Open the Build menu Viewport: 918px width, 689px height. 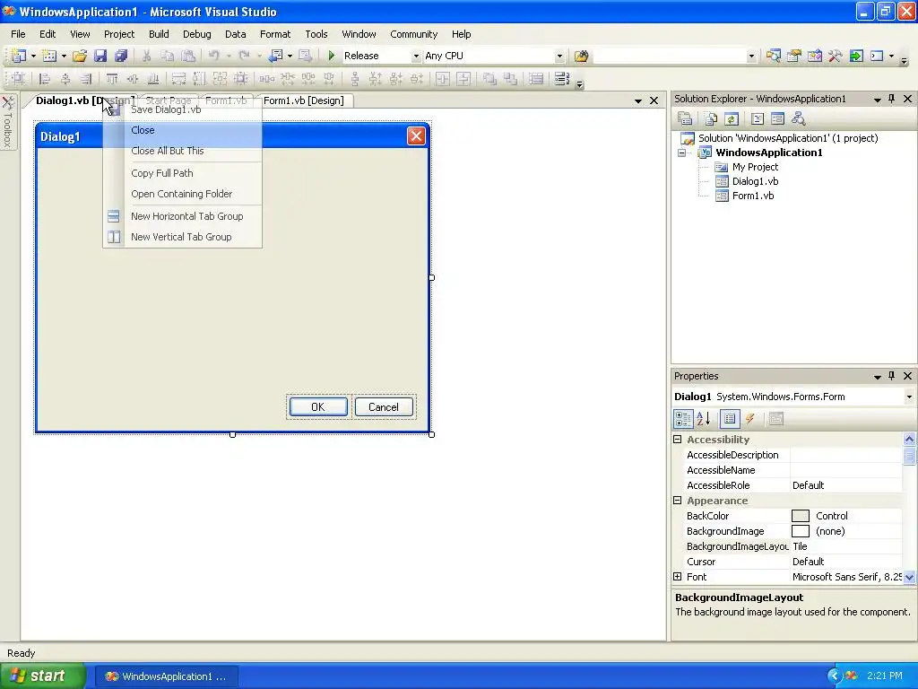pyautogui.click(x=159, y=34)
